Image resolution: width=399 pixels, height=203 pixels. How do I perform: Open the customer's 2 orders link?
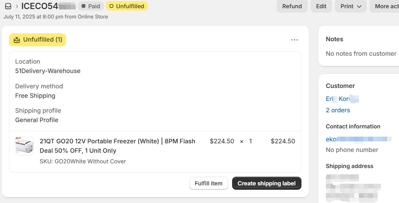(338, 110)
